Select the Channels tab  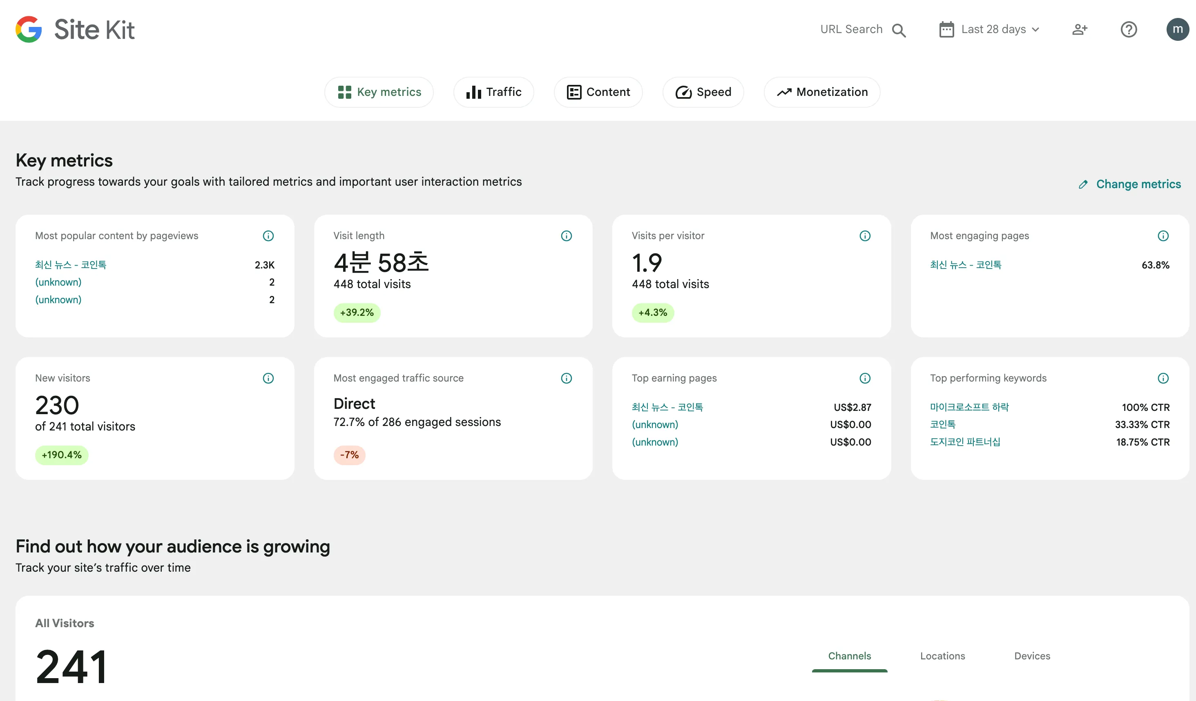pyautogui.click(x=849, y=656)
